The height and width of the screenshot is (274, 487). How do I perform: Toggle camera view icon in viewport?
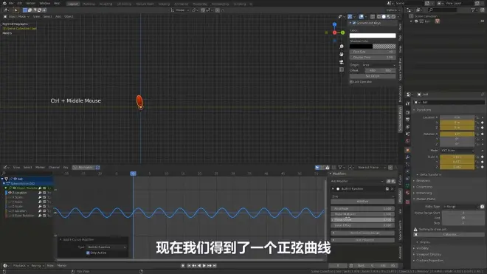(x=342, y=62)
